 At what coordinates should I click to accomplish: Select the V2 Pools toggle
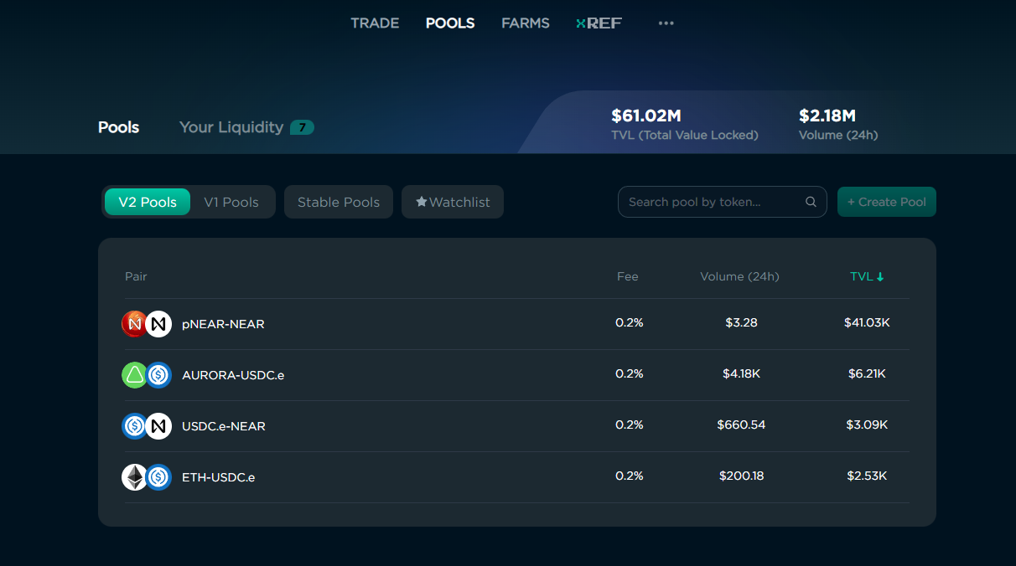(148, 202)
